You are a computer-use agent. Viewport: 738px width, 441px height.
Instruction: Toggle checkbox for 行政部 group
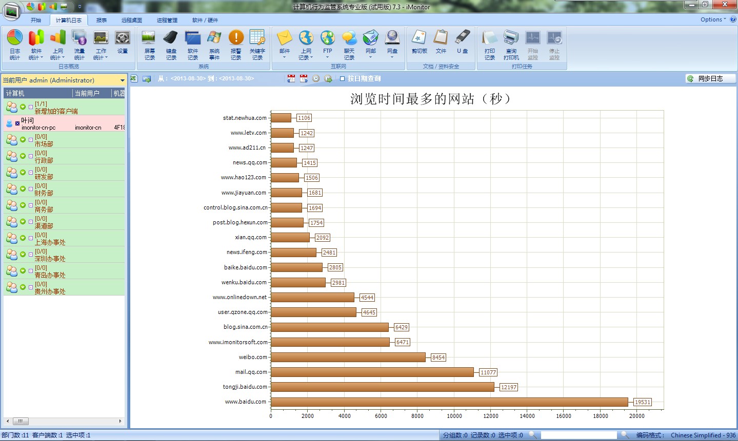point(31,156)
